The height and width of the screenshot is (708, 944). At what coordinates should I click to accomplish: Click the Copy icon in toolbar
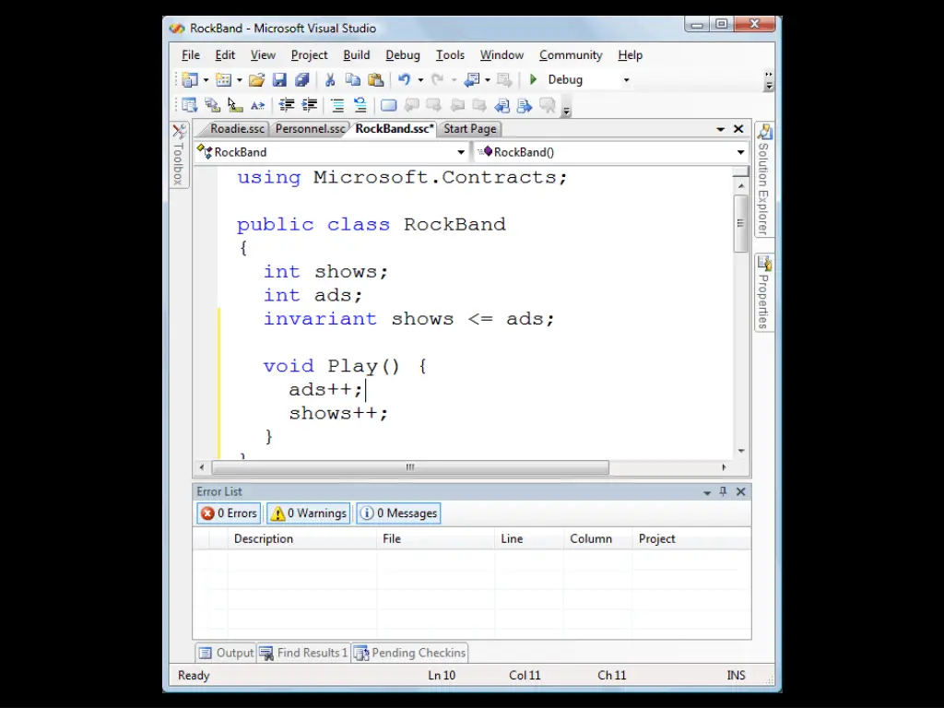point(353,79)
